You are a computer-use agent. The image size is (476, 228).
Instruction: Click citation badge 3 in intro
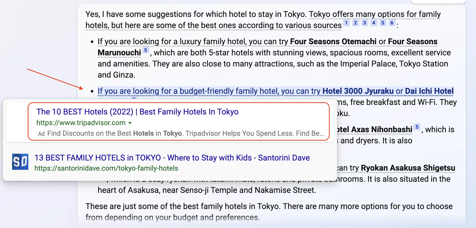[364, 23]
